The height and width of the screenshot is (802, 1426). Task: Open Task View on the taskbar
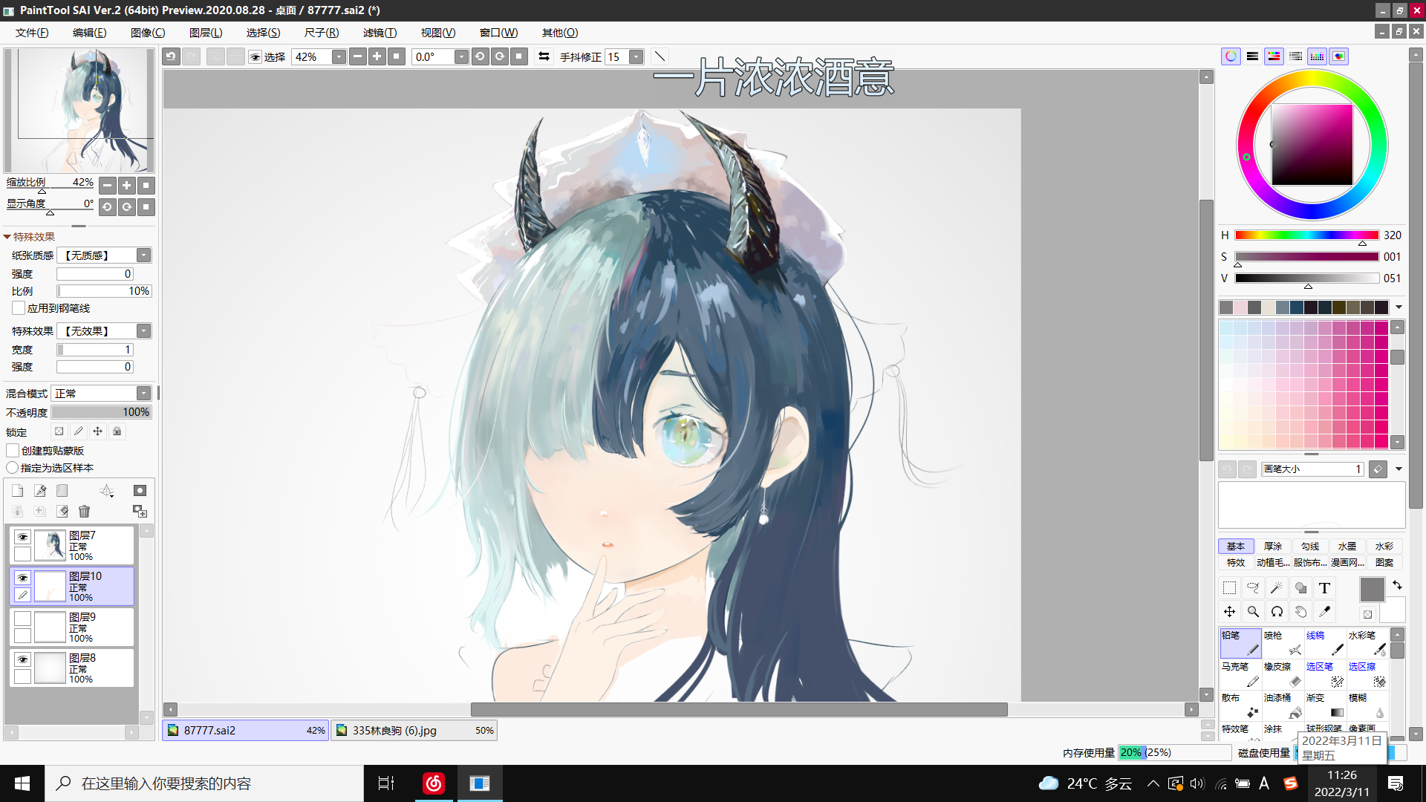point(386,783)
